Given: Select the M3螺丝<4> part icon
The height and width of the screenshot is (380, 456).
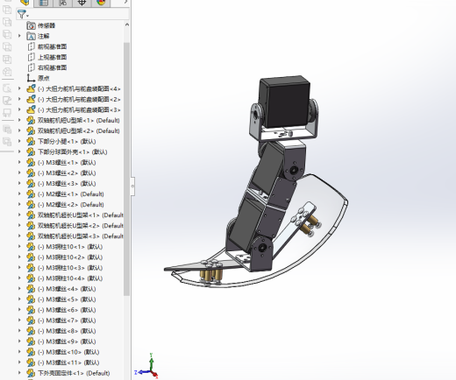Looking at the screenshot, I should pyautogui.click(x=31, y=289).
